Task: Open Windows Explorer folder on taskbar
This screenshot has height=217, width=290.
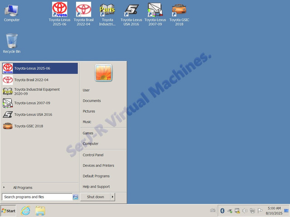Action: 40,211
